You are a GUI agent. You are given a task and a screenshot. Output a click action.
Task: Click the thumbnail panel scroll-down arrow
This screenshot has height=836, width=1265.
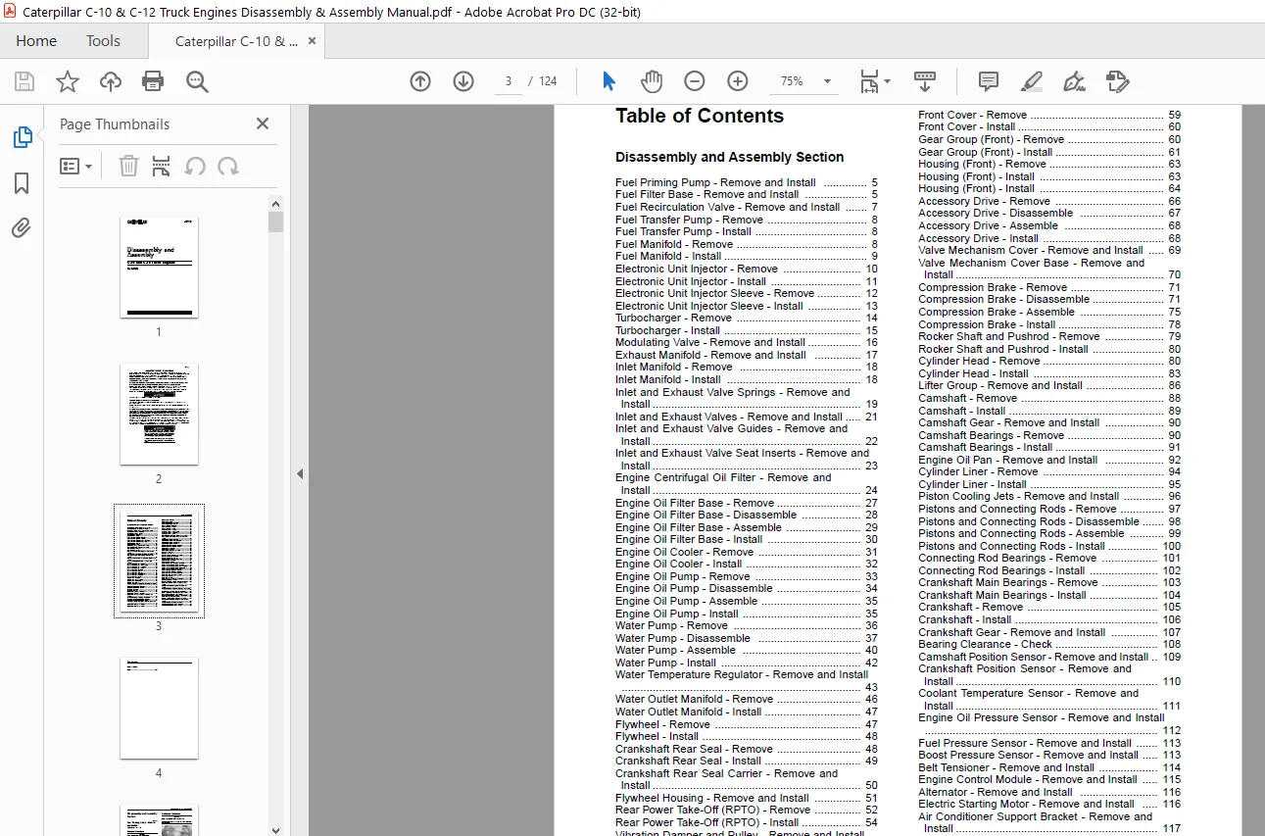coord(276,829)
